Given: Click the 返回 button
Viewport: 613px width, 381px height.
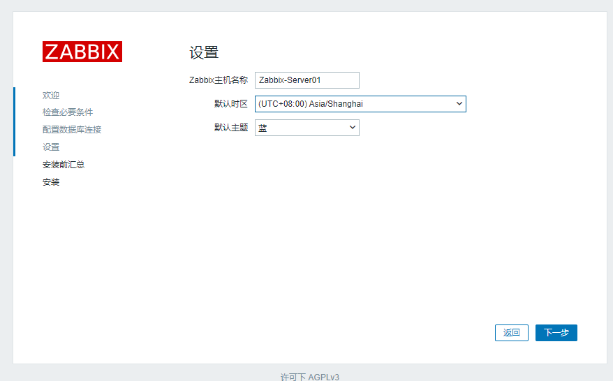Looking at the screenshot, I should coord(511,333).
